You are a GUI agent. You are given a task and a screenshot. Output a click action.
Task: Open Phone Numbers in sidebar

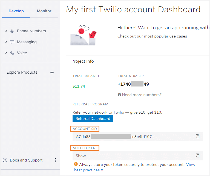(x=31, y=31)
